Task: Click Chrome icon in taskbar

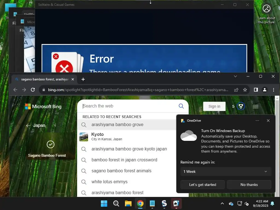Action: 140,203
